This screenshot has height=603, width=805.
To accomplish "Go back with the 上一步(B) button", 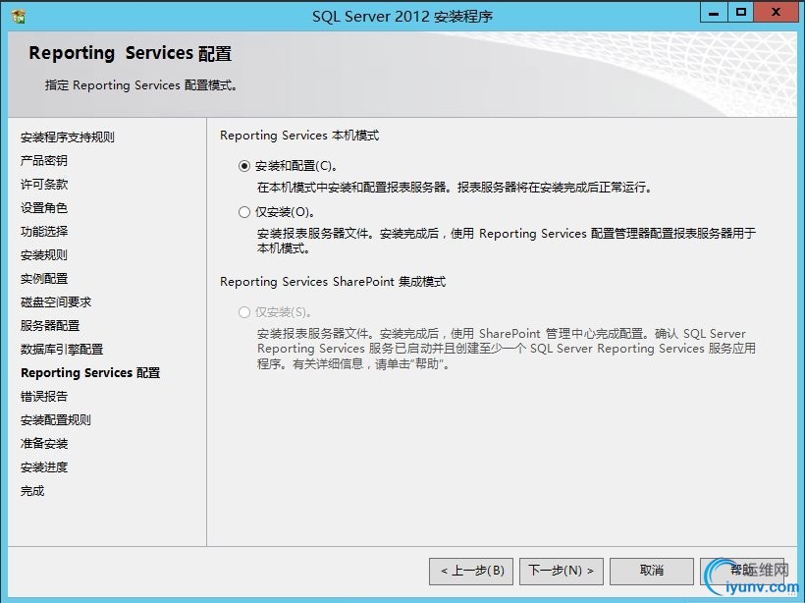I will click(471, 572).
